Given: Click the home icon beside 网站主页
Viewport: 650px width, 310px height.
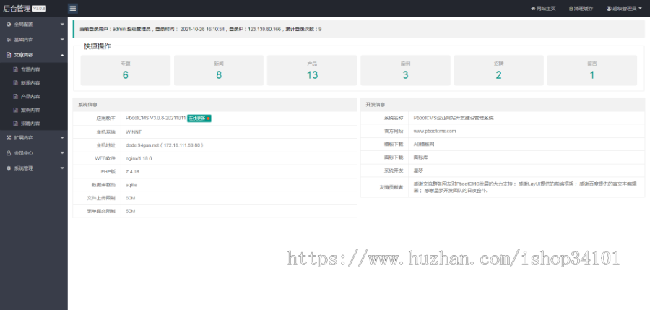Looking at the screenshot, I should coord(533,9).
